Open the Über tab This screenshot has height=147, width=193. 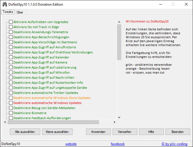pos(20,12)
